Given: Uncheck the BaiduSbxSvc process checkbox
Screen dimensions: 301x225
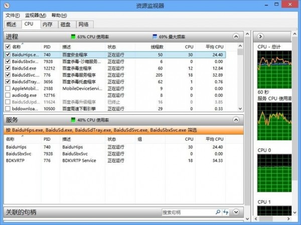Looking at the screenshot, I should pyautogui.click(x=8, y=61).
